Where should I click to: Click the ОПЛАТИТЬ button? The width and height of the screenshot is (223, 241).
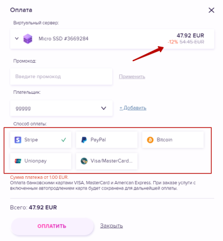pos(52,226)
